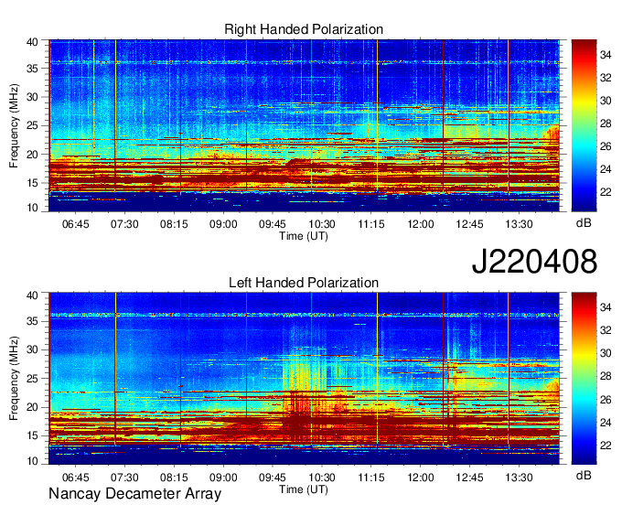Click 12:45 tick under Left Handed plot

point(469,478)
